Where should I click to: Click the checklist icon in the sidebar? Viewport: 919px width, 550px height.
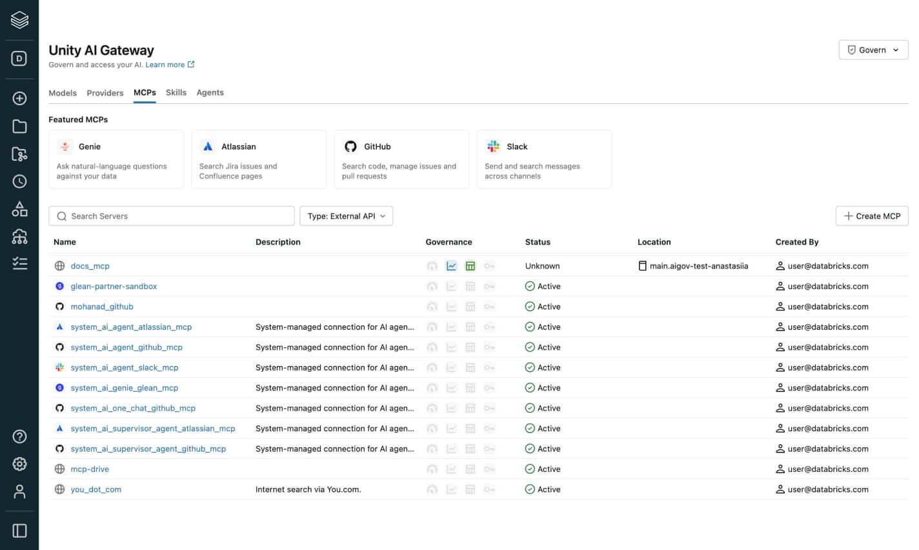pyautogui.click(x=19, y=263)
